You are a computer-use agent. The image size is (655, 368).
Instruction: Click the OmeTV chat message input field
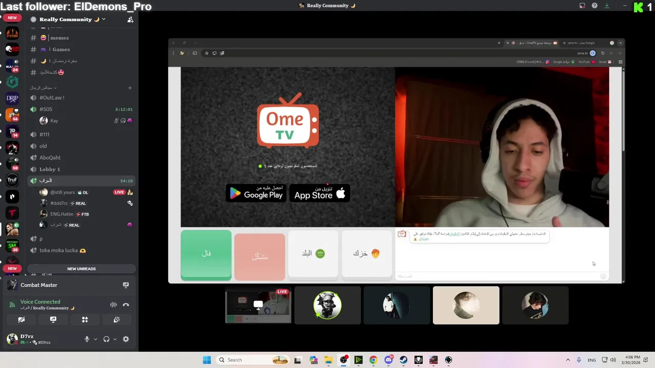[499, 276]
